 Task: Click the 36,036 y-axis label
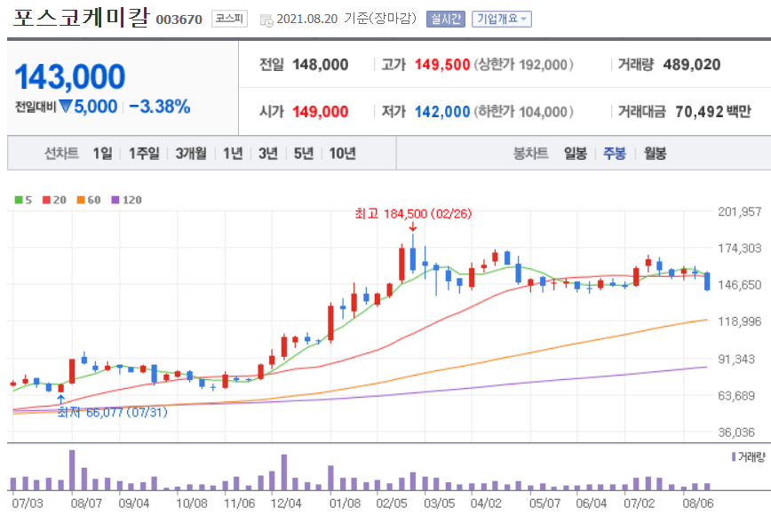[x=736, y=432]
